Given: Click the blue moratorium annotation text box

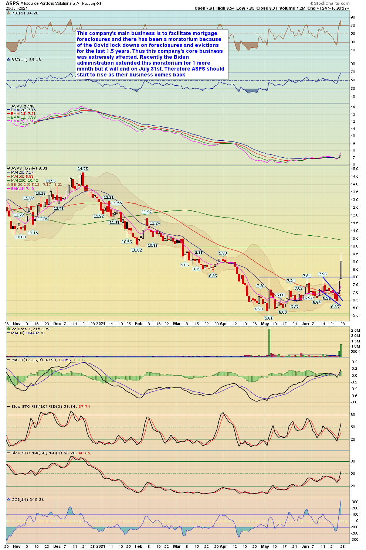Looking at the screenshot, I should point(152,54).
